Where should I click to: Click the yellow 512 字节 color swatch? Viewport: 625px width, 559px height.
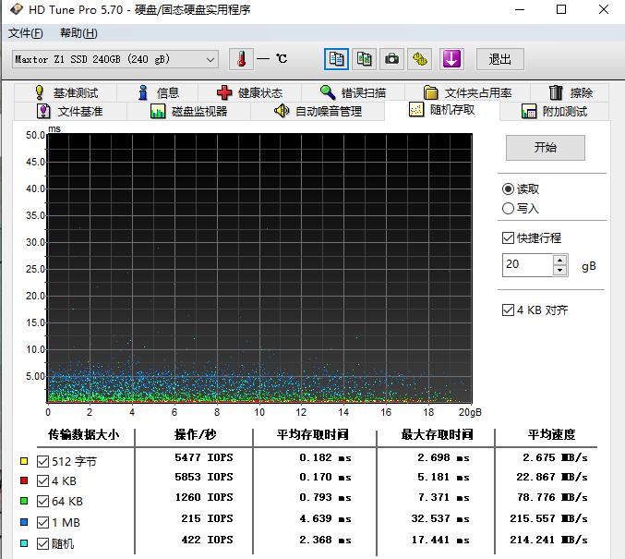point(24,461)
